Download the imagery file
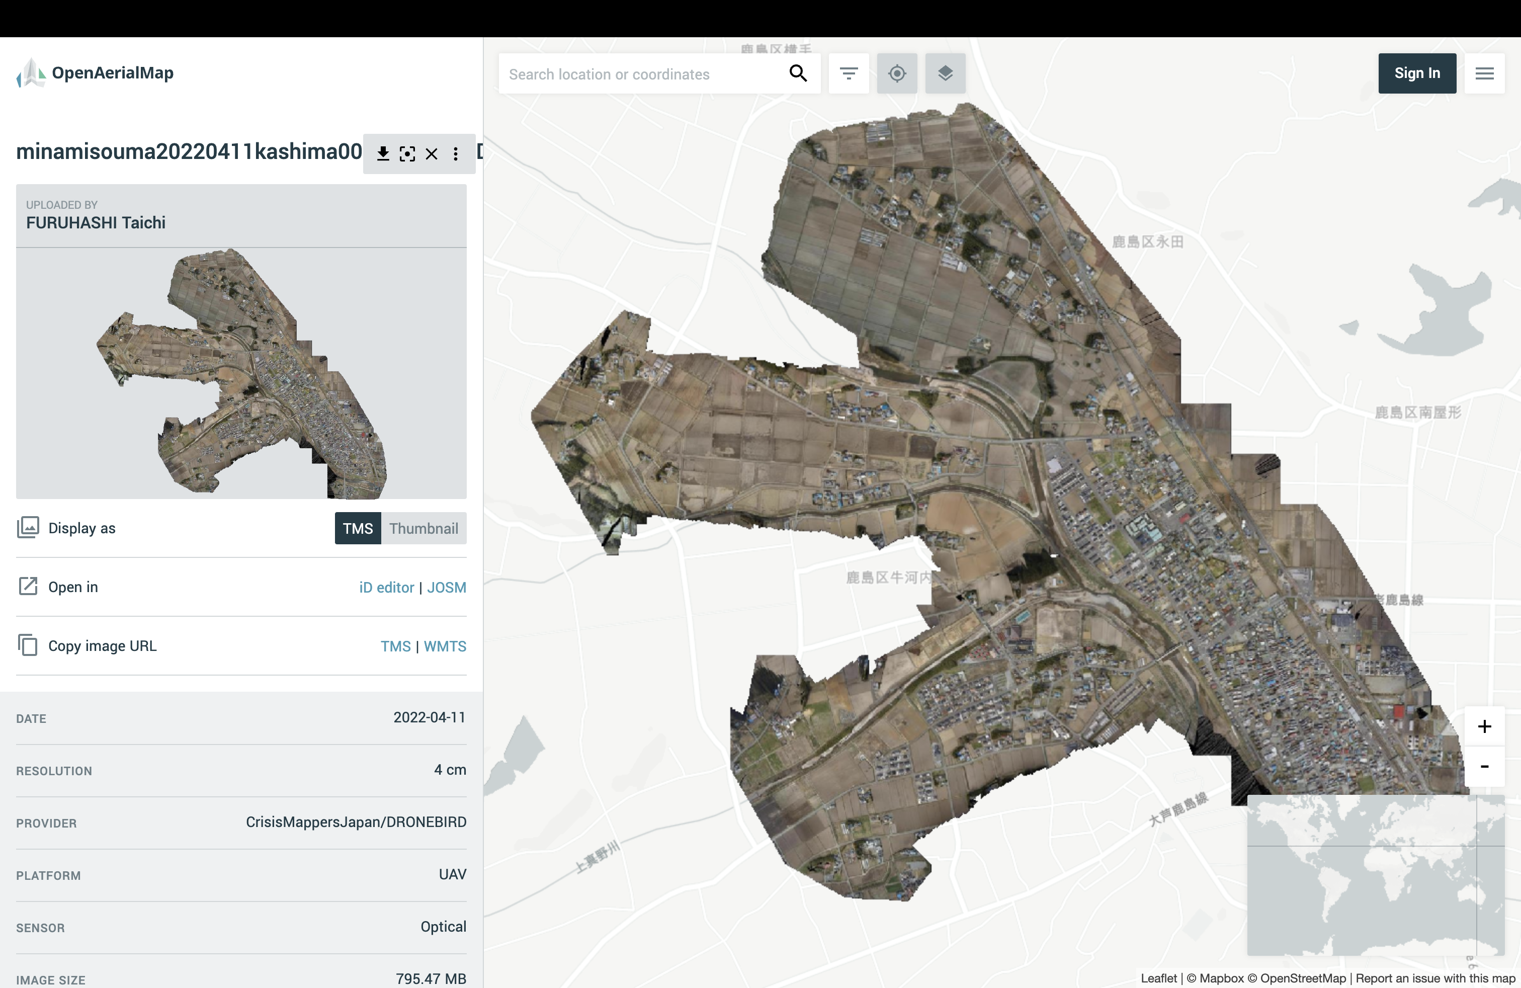This screenshot has width=1521, height=988. (383, 153)
